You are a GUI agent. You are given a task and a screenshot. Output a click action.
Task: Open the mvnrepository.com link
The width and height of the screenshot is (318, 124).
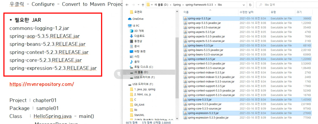pyautogui.click(x=42, y=84)
